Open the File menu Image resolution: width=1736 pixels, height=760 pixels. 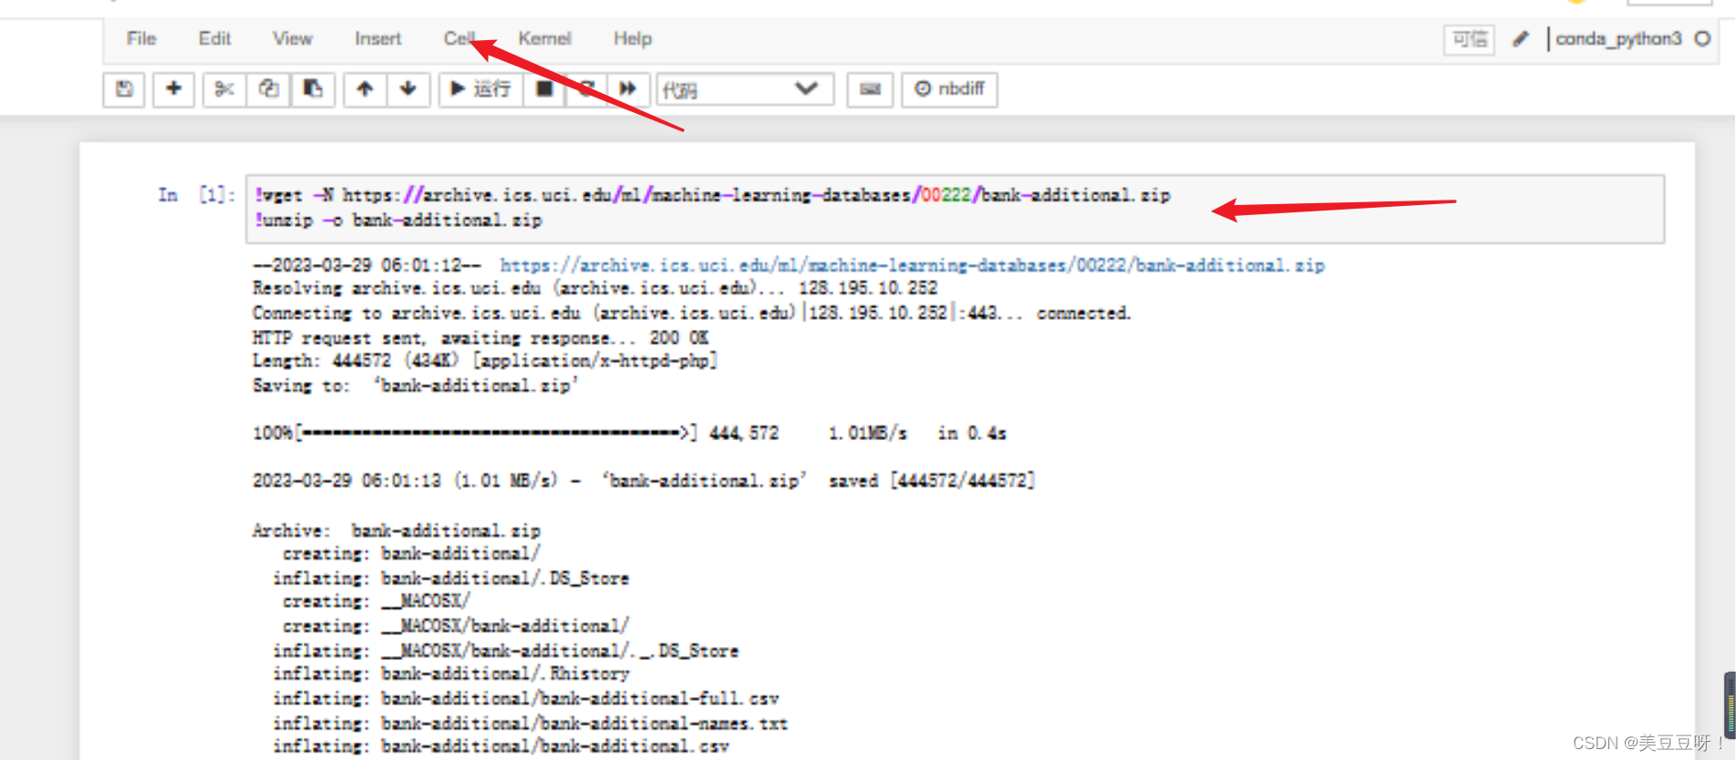click(141, 38)
